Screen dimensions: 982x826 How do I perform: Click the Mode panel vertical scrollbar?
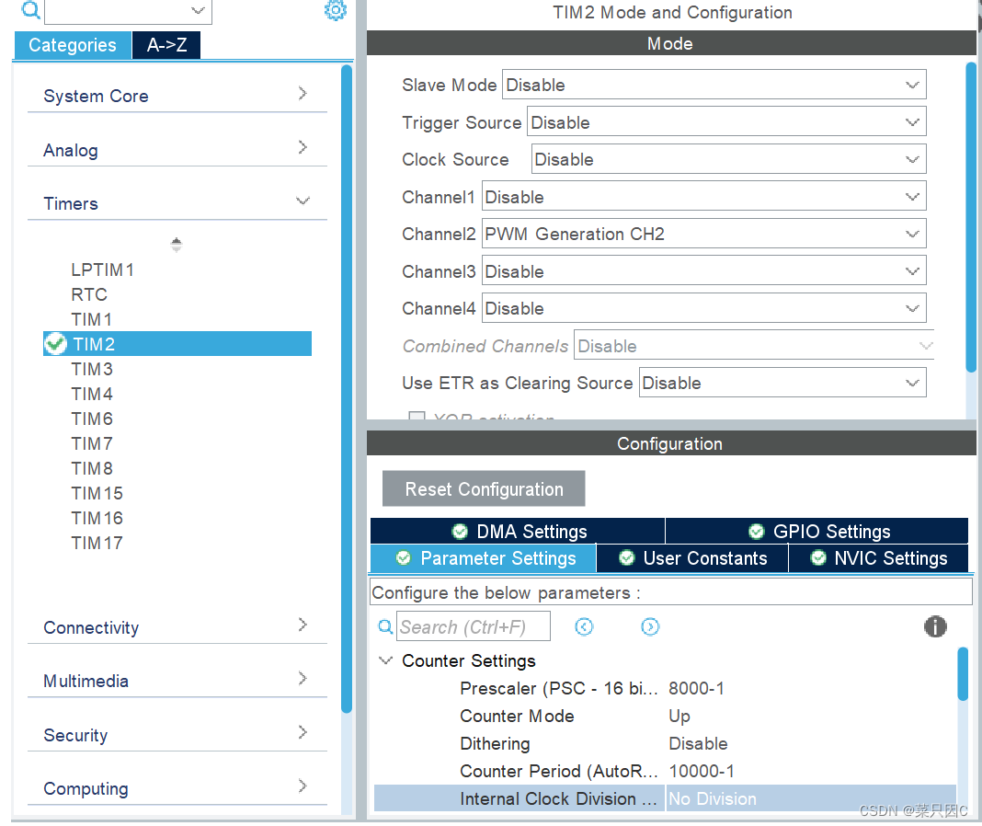tap(971, 217)
